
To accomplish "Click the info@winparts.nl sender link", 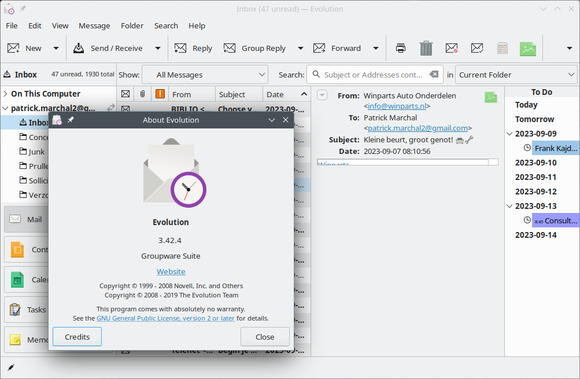I will click(397, 106).
